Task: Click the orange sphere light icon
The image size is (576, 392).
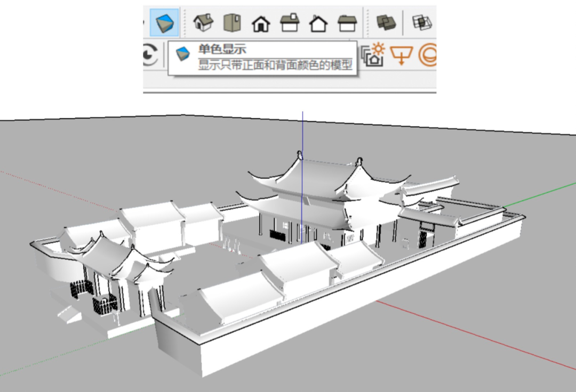Action: (428, 55)
